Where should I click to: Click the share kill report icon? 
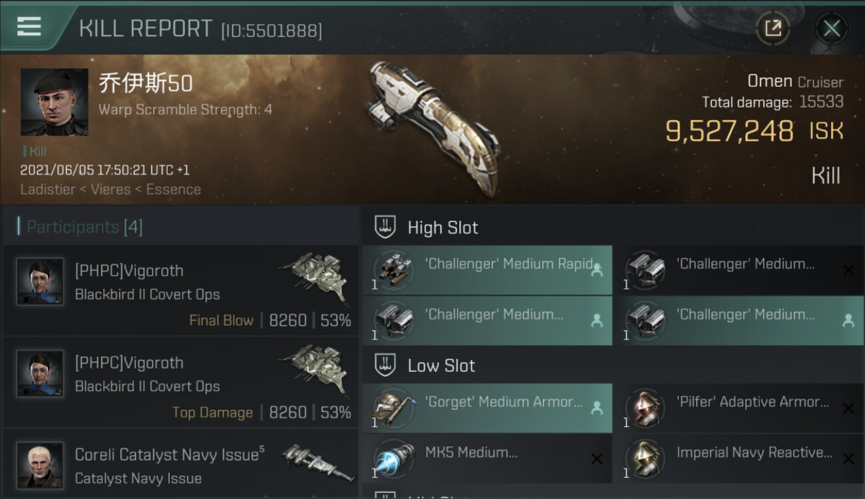click(x=773, y=28)
